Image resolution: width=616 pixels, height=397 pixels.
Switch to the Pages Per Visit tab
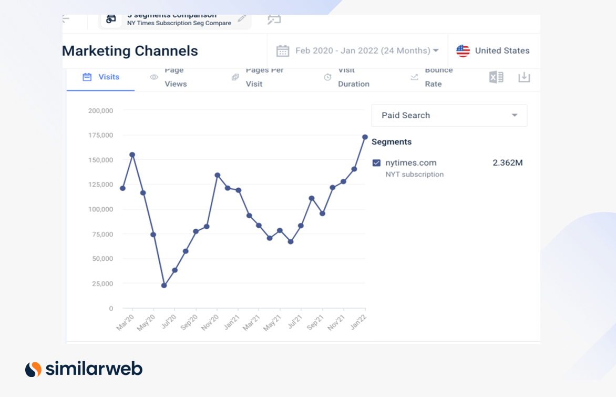pyautogui.click(x=264, y=77)
